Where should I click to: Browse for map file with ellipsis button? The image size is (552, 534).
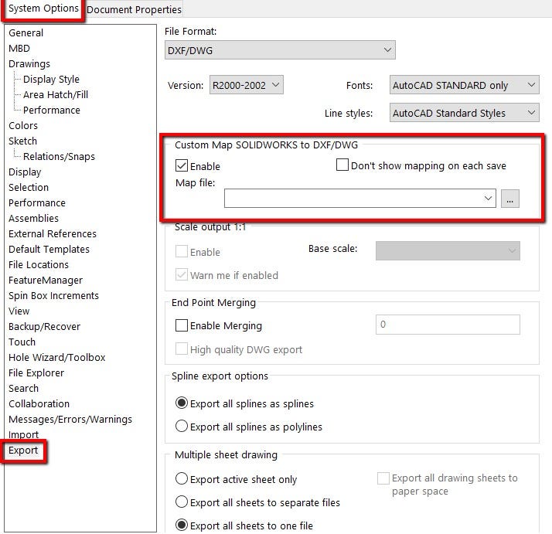pos(509,199)
